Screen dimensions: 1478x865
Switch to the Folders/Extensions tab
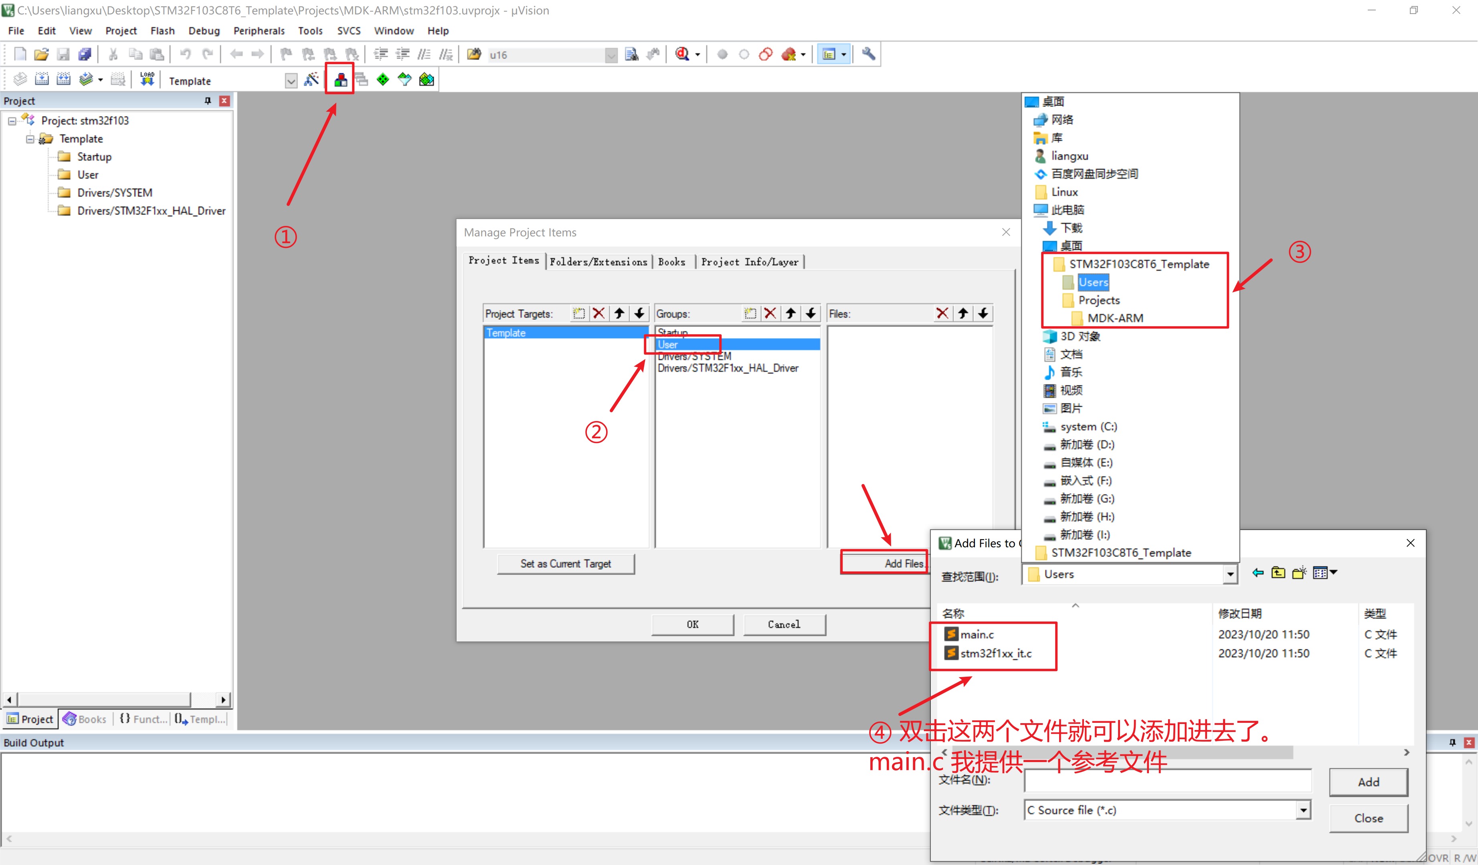(598, 261)
